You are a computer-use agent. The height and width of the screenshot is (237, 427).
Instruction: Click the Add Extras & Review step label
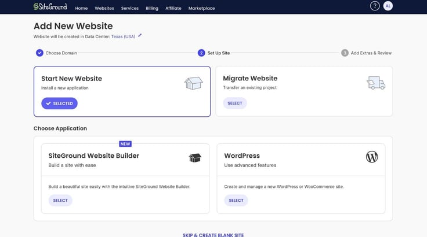371,53
